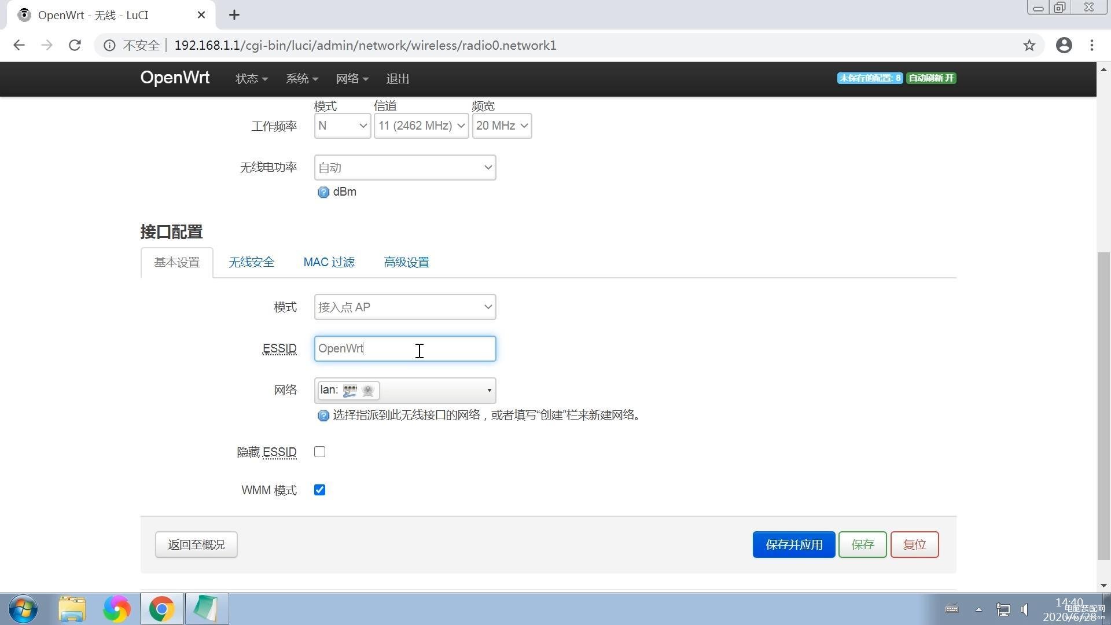Open the interface mode 接入点 AP dropdown
The height and width of the screenshot is (625, 1111).
[x=405, y=307]
